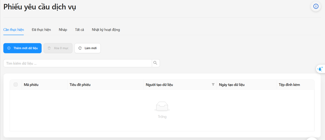
Task: Click the Tiêu đề phiếu column header
Action: click(80, 85)
